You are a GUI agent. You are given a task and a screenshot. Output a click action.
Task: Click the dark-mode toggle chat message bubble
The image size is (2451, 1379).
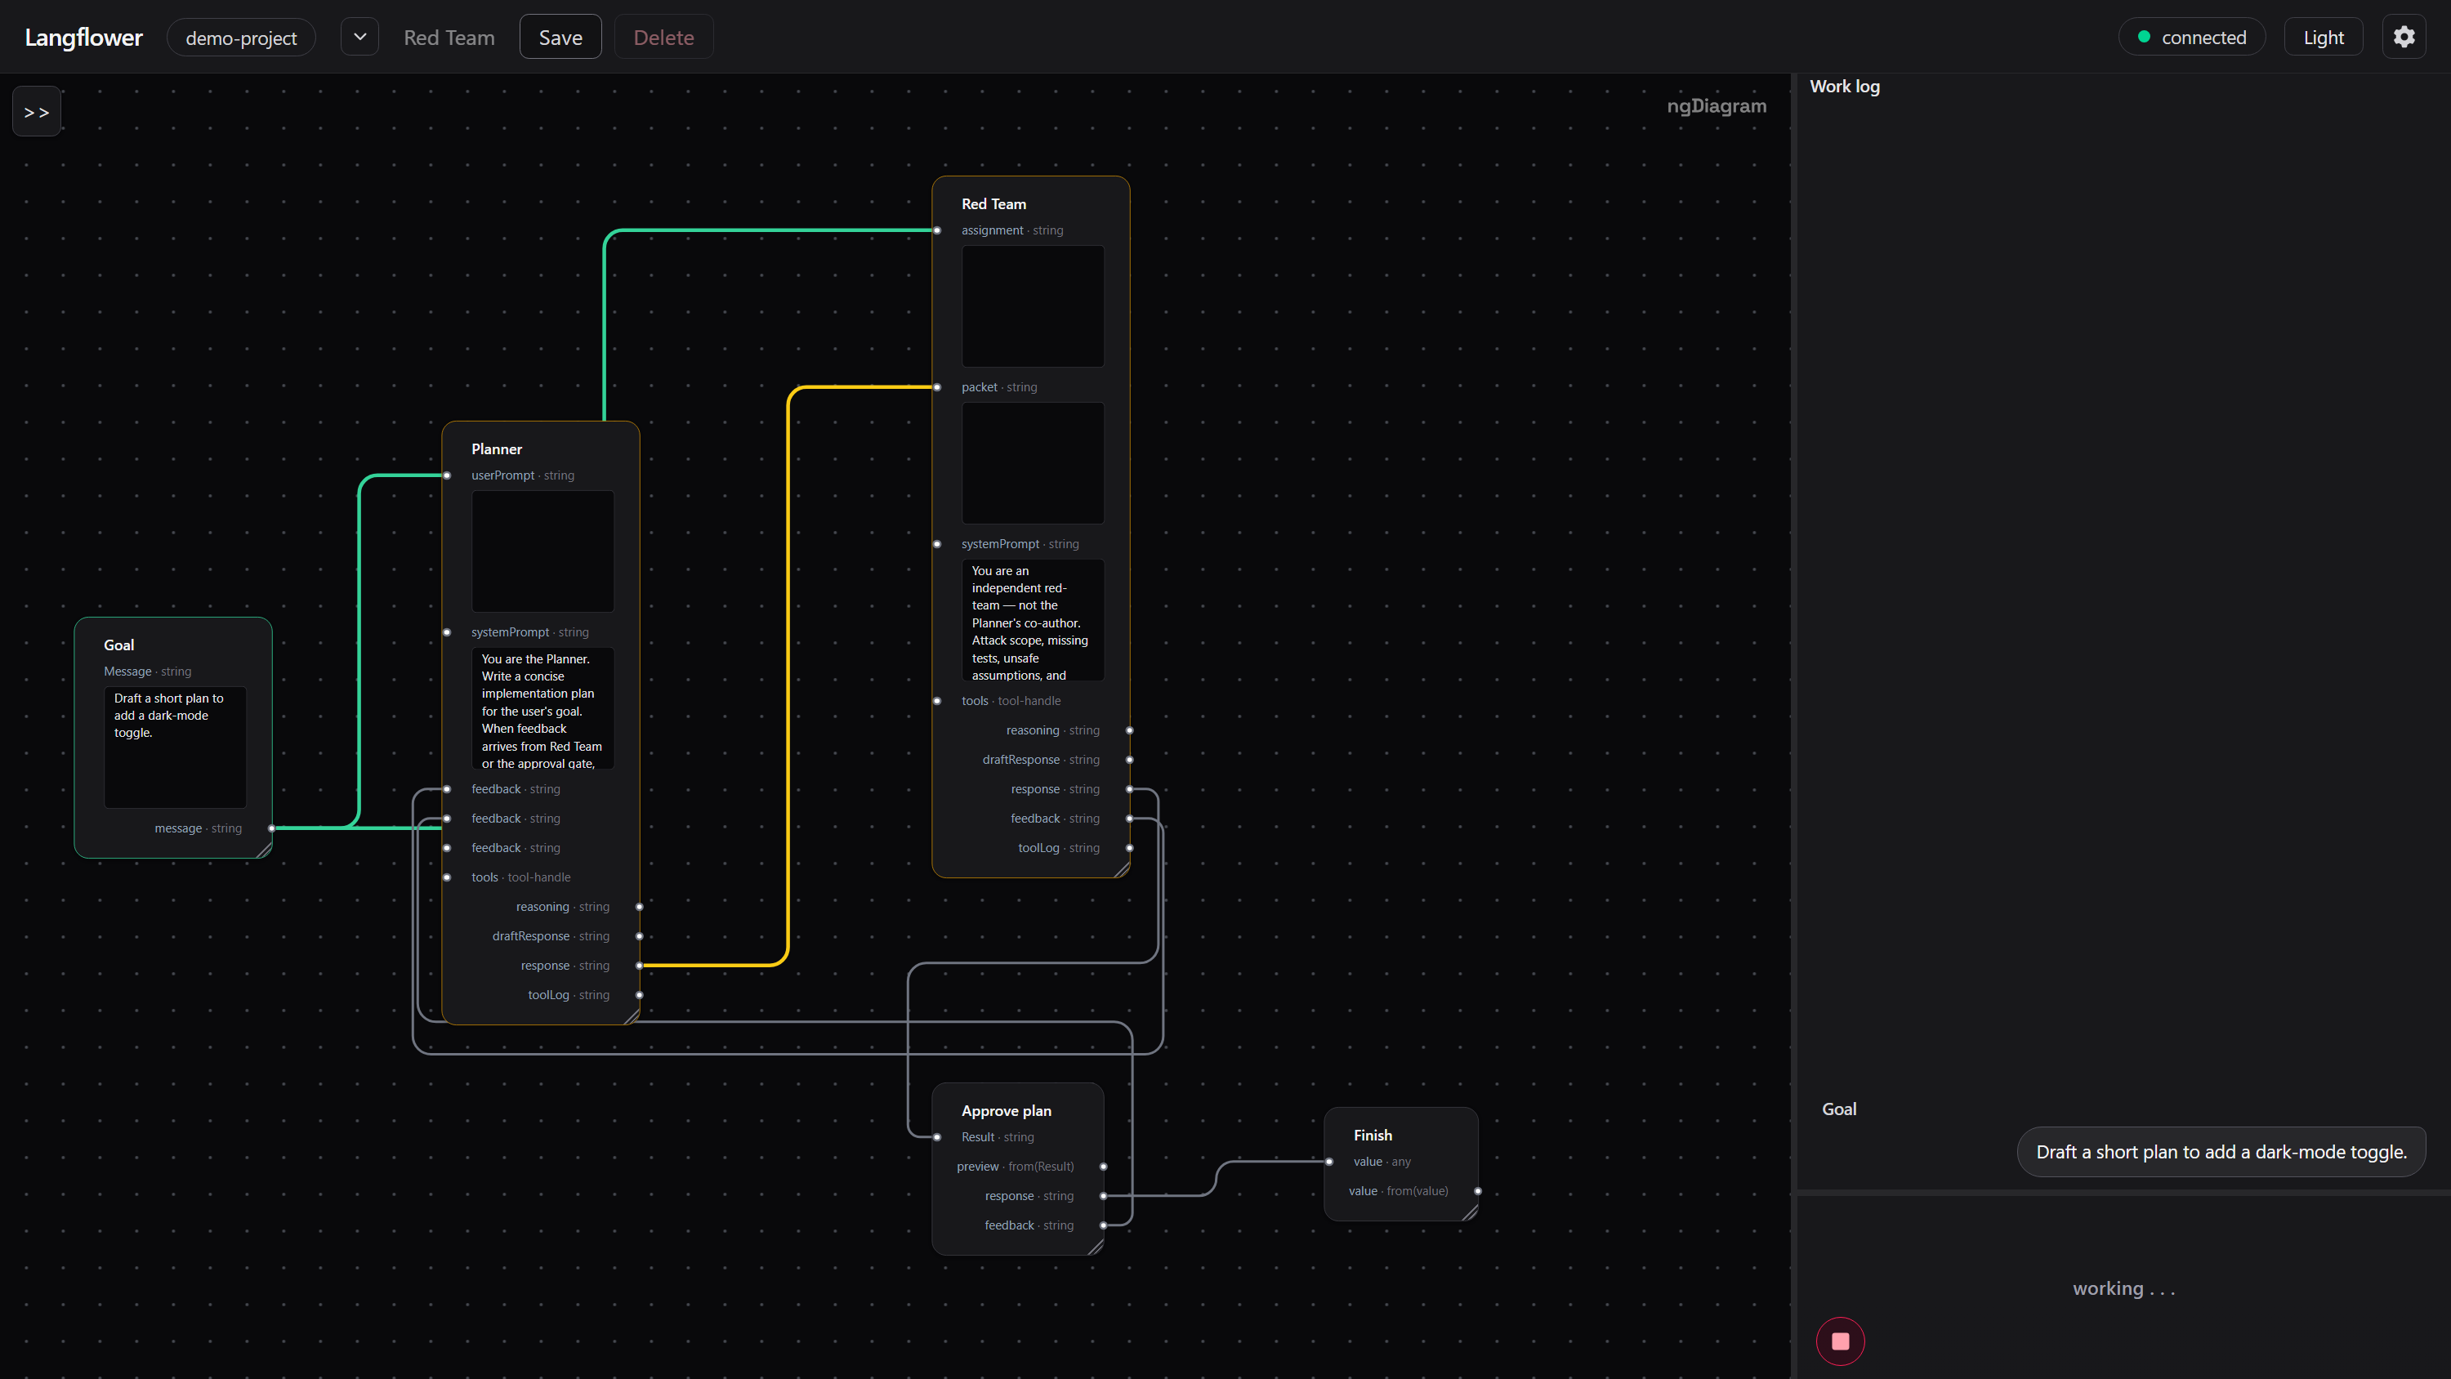tap(2221, 1152)
